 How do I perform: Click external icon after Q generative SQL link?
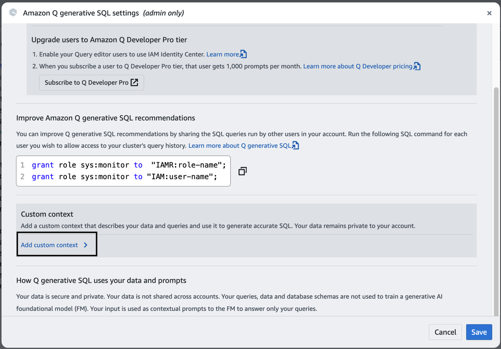click(295, 146)
